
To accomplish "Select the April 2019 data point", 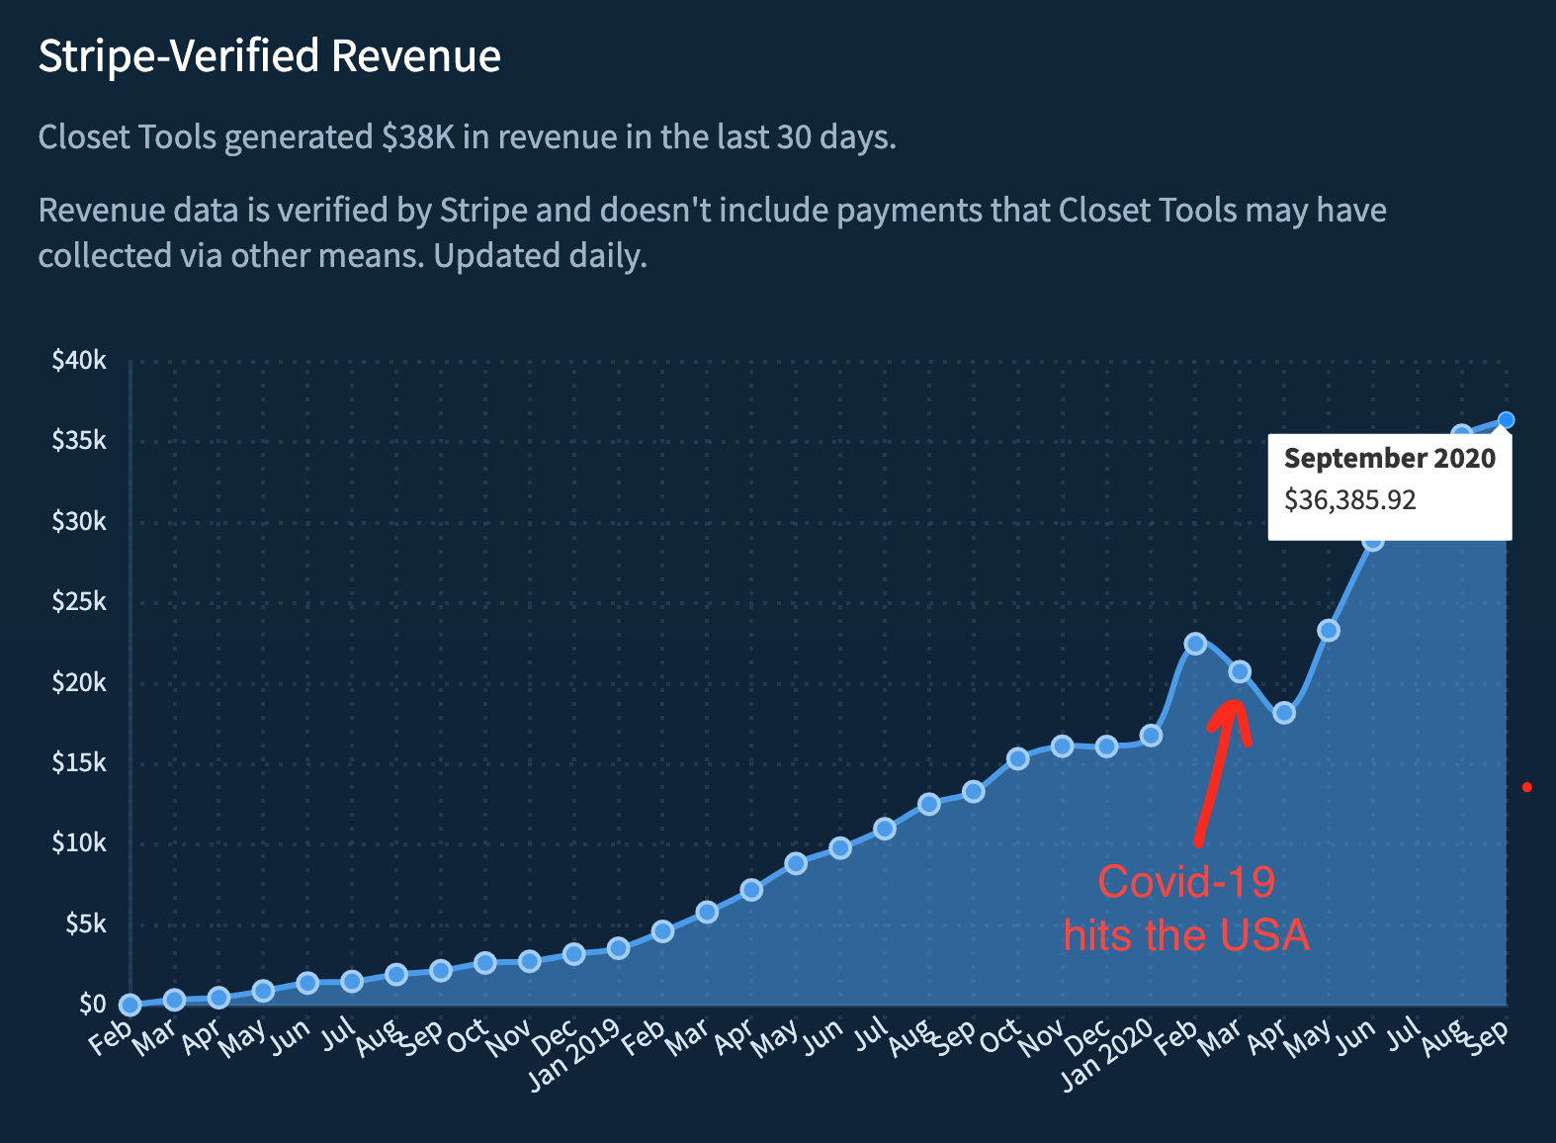I will pos(751,890).
